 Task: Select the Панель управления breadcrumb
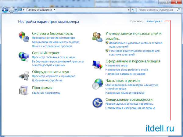click(39, 10)
